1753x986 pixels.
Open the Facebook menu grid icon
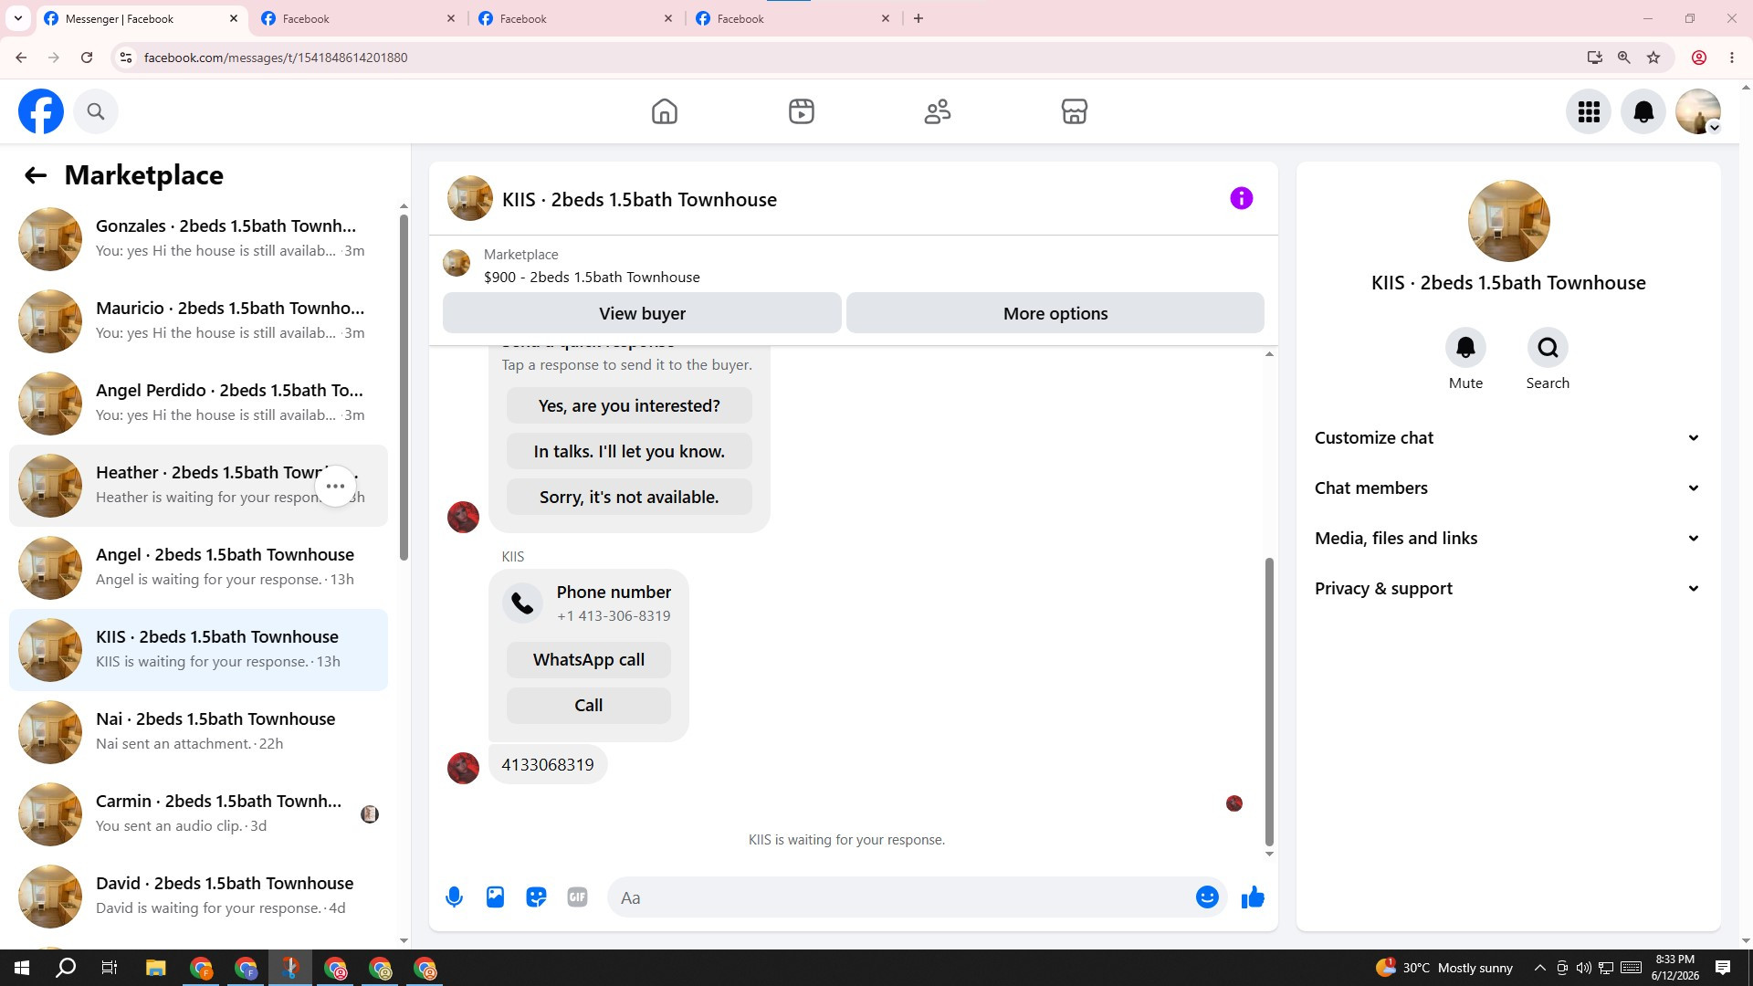[1589, 111]
